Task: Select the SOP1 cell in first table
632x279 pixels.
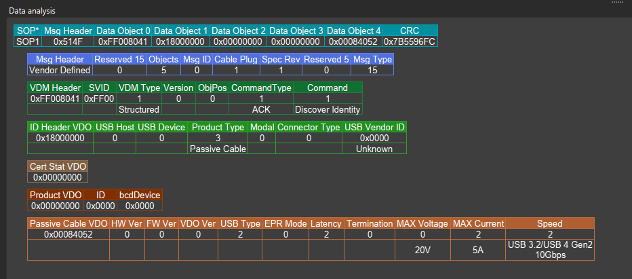Action: pos(28,41)
